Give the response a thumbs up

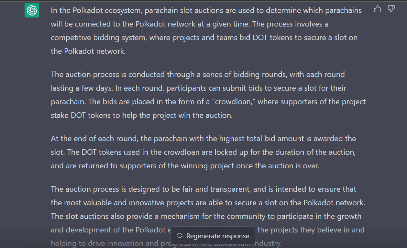click(377, 9)
